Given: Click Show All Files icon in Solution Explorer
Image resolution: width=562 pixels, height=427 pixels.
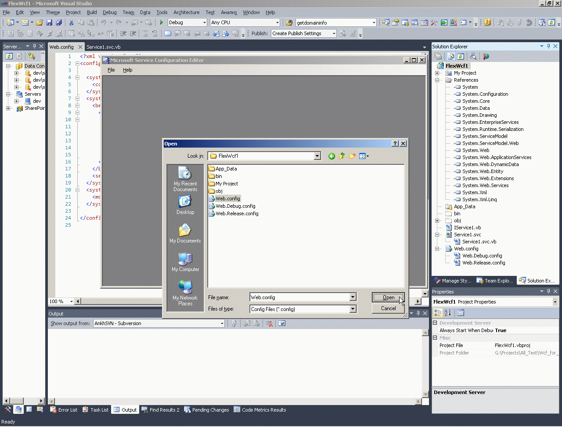Looking at the screenshot, I should (x=451, y=56).
